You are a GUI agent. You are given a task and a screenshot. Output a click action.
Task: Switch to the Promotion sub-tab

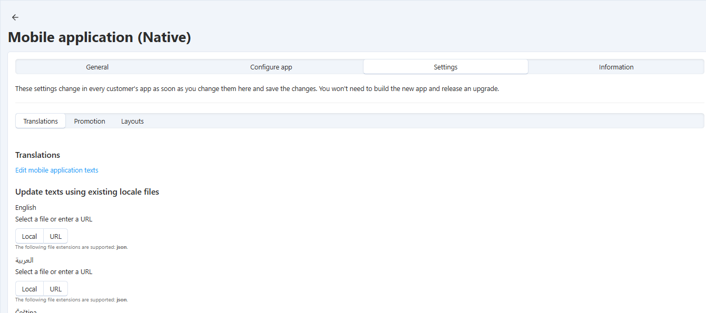pyautogui.click(x=90, y=121)
